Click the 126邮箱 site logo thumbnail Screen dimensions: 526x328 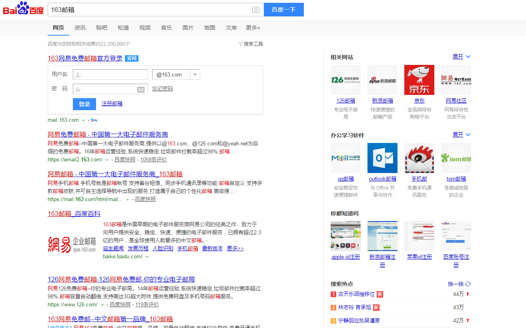tap(345, 80)
